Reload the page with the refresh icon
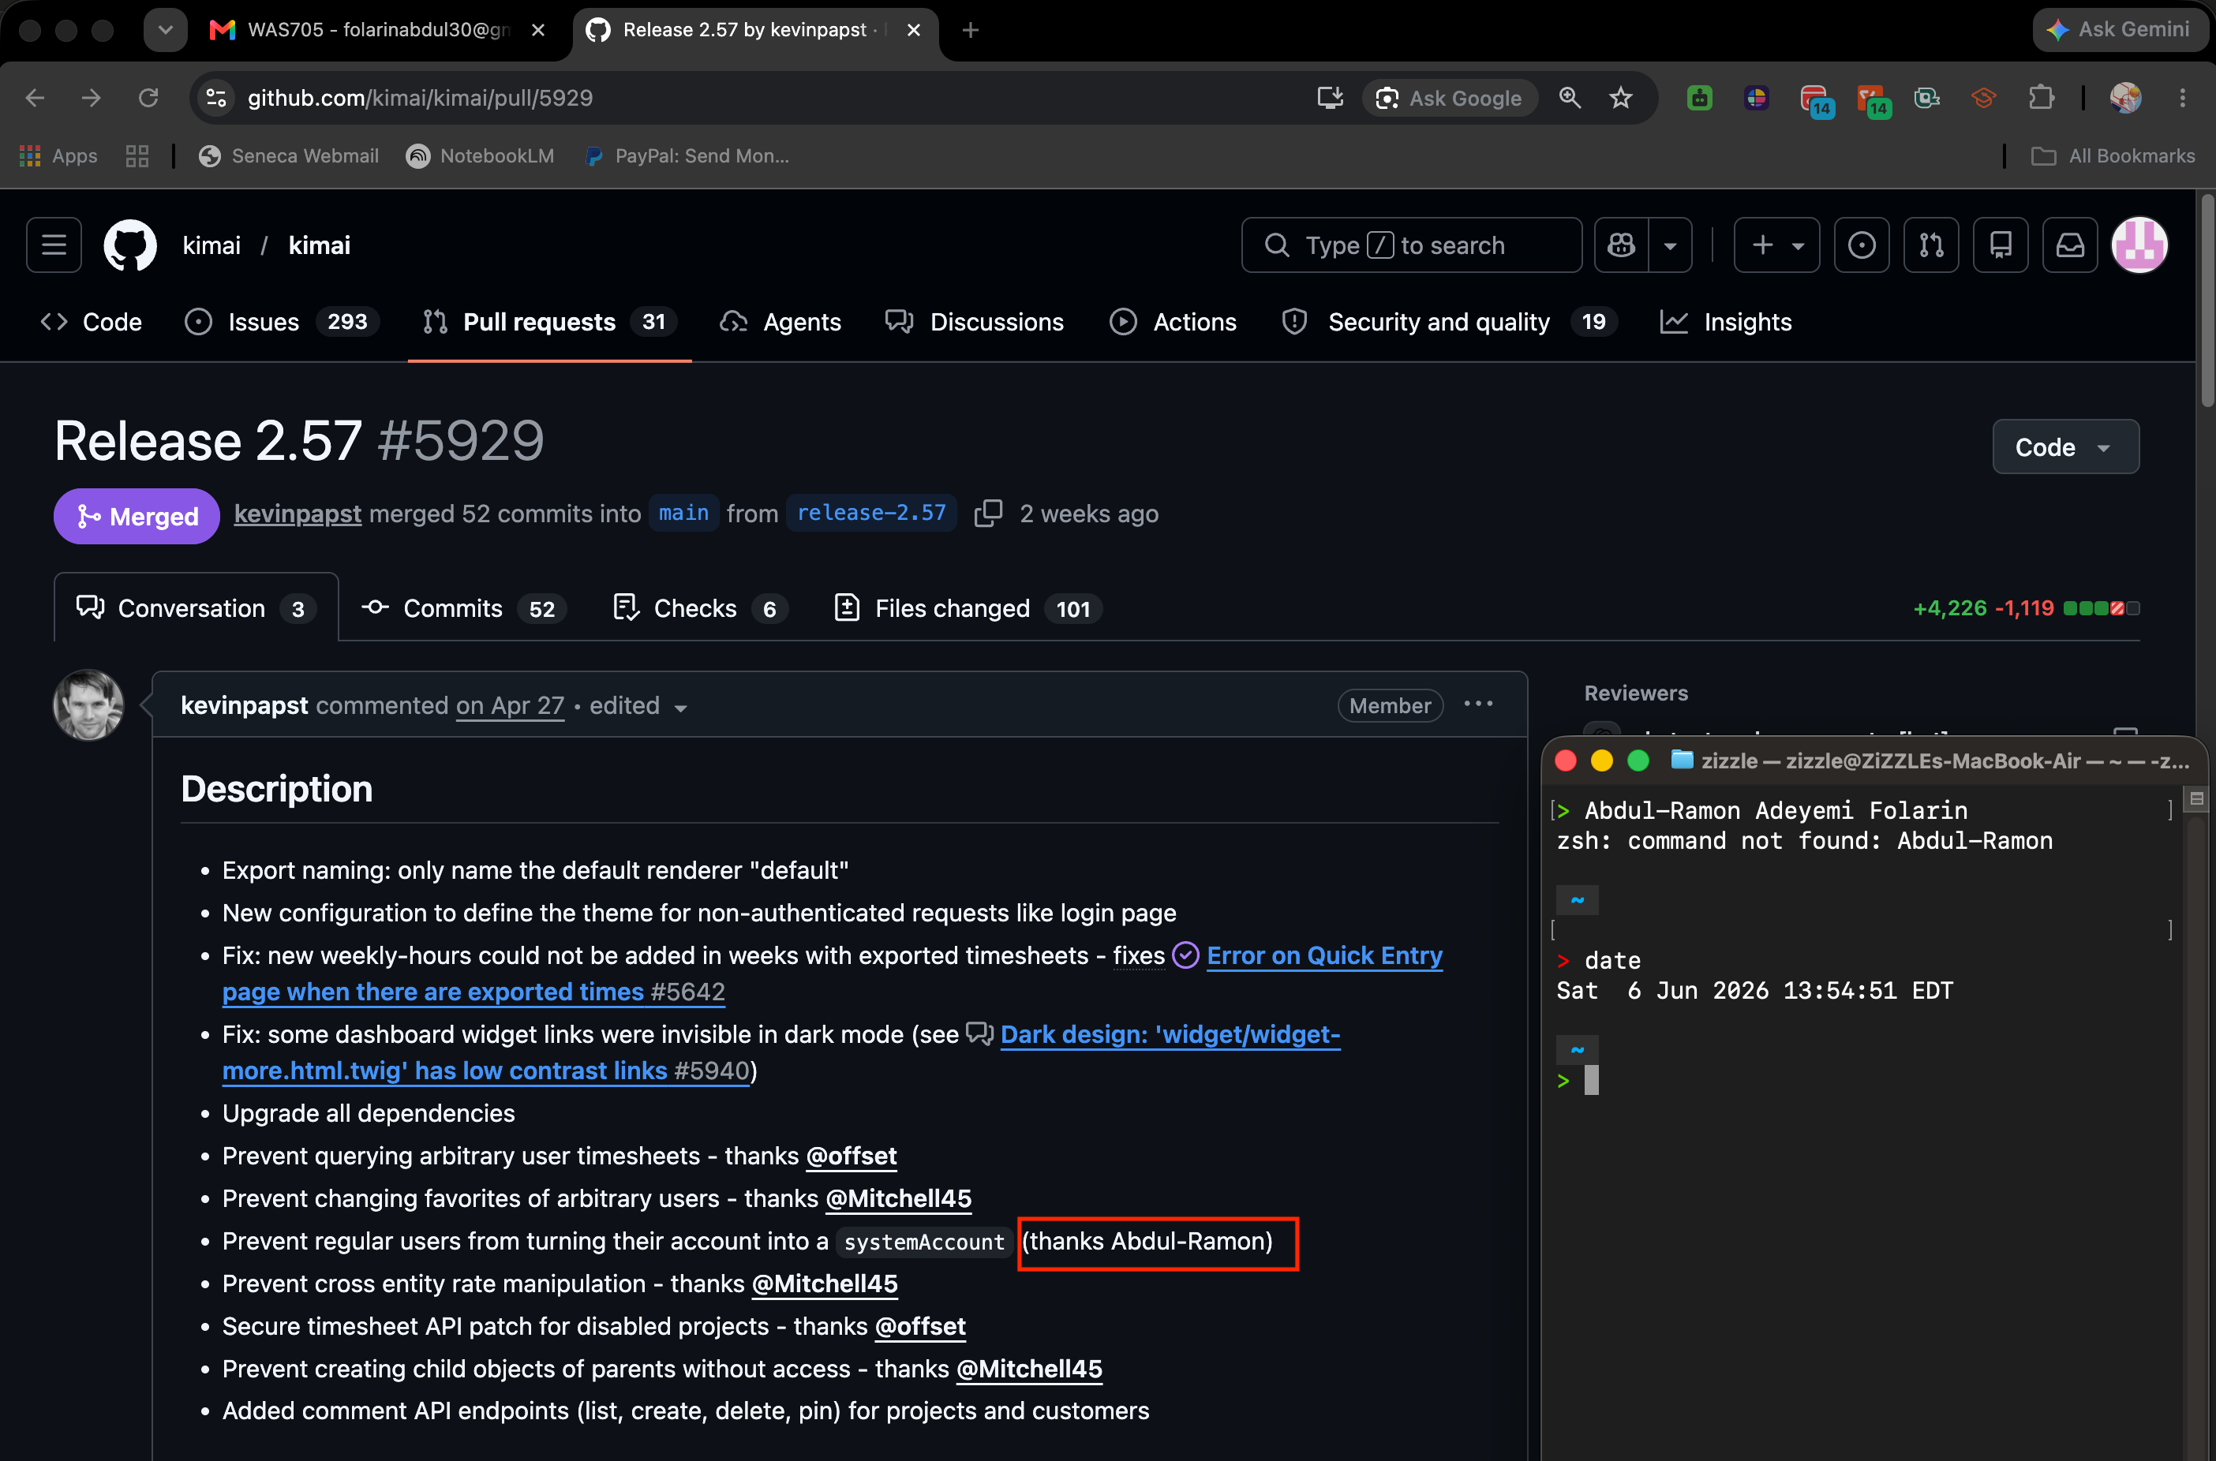The height and width of the screenshot is (1461, 2216). pyautogui.click(x=148, y=97)
